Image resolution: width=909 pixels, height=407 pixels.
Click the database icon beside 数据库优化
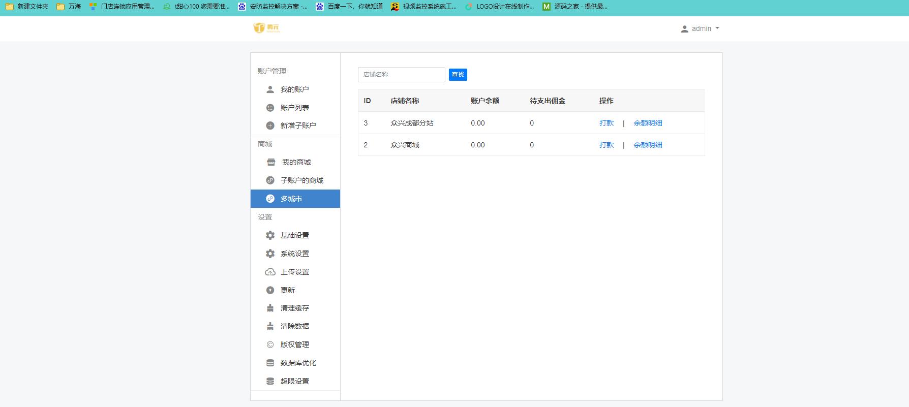pyautogui.click(x=270, y=363)
